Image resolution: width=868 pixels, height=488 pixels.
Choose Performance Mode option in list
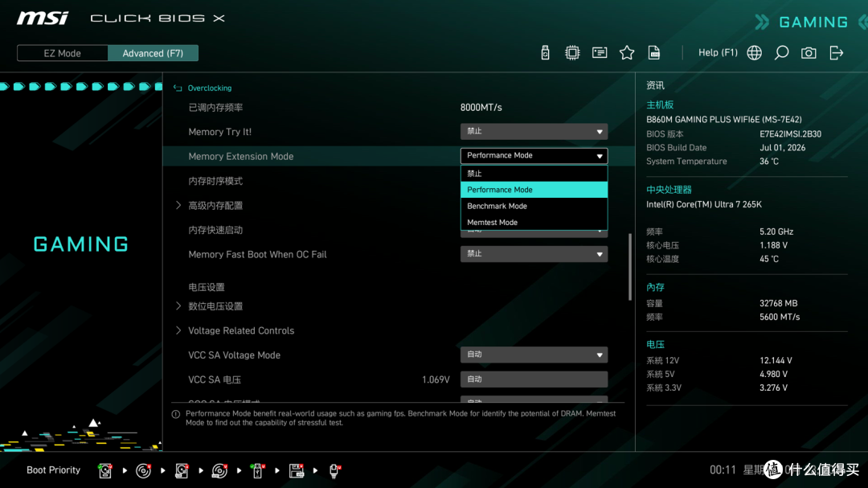[x=534, y=190]
